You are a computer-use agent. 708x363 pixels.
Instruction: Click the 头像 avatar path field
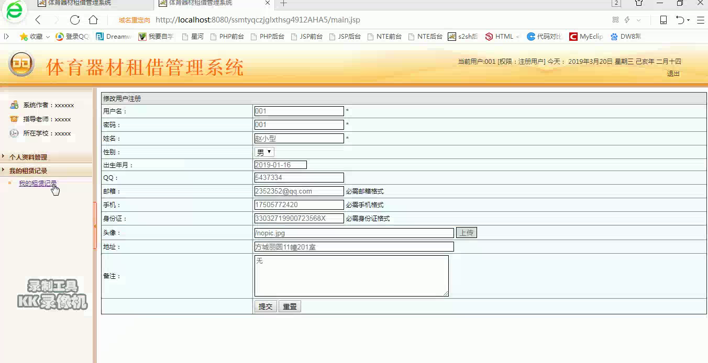pos(354,233)
